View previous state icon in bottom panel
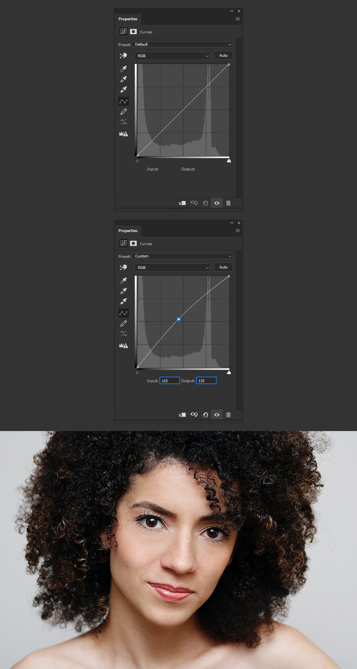Image resolution: width=357 pixels, height=669 pixels. 194,415
